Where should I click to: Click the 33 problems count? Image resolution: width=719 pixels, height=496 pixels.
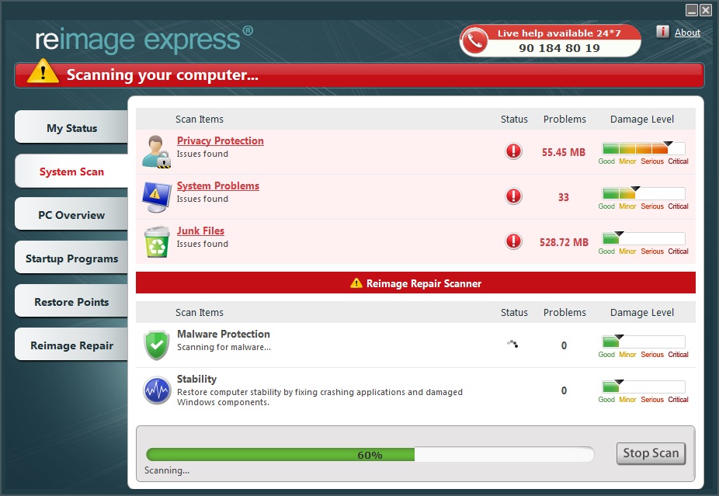tap(564, 197)
